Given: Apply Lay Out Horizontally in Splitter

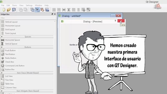Looking at the screenshot, I should [64, 10].
